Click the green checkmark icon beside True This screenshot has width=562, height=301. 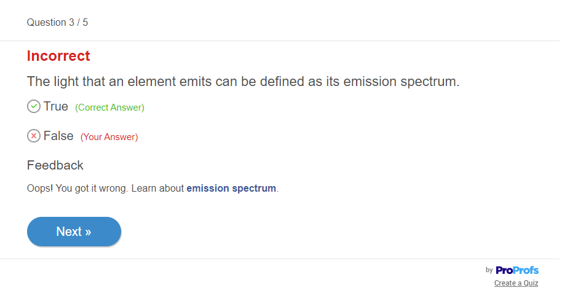coord(34,106)
